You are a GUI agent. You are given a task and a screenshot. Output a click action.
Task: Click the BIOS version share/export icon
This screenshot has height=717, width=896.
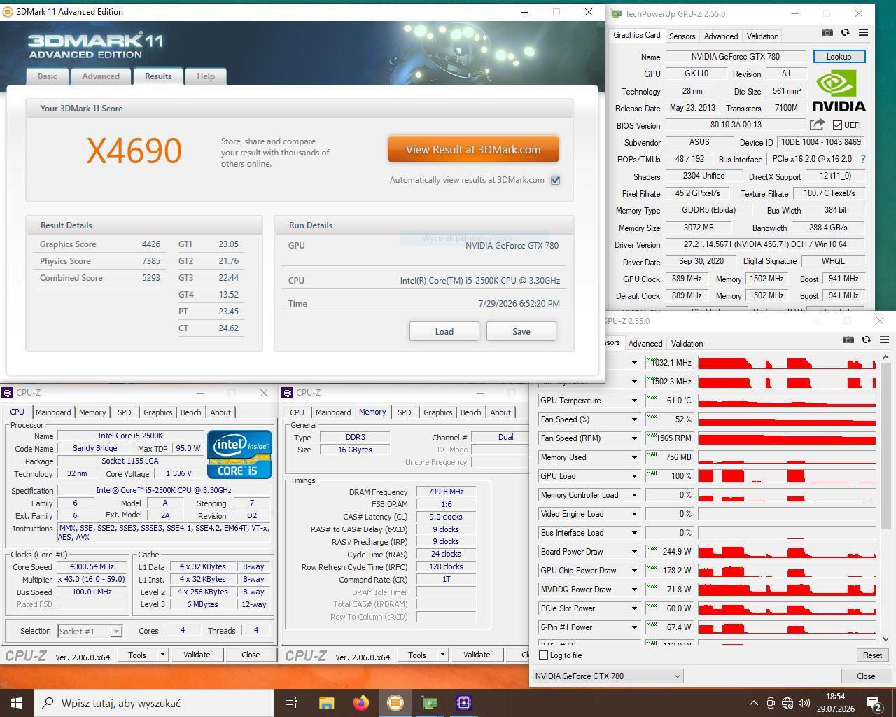pyautogui.click(x=817, y=125)
